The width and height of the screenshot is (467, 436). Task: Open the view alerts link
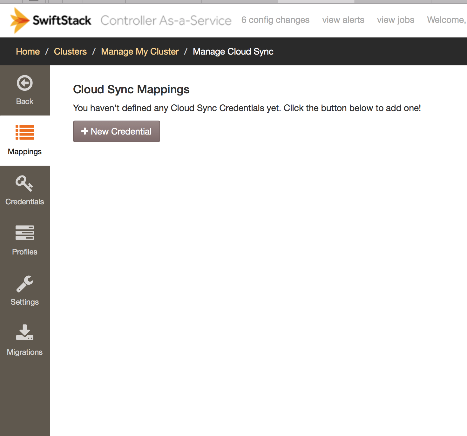click(x=343, y=20)
